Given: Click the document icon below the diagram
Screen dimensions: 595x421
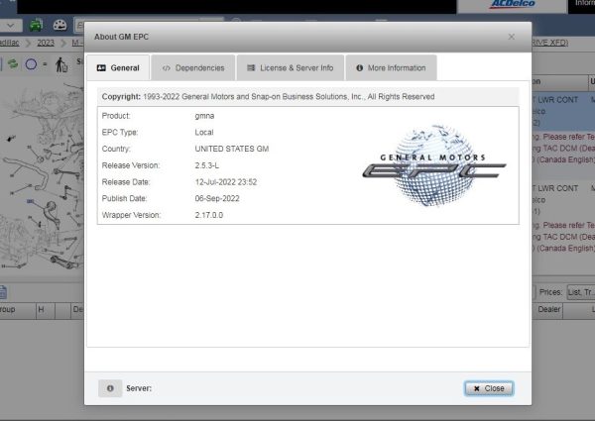Looking at the screenshot, I should 3,292.
